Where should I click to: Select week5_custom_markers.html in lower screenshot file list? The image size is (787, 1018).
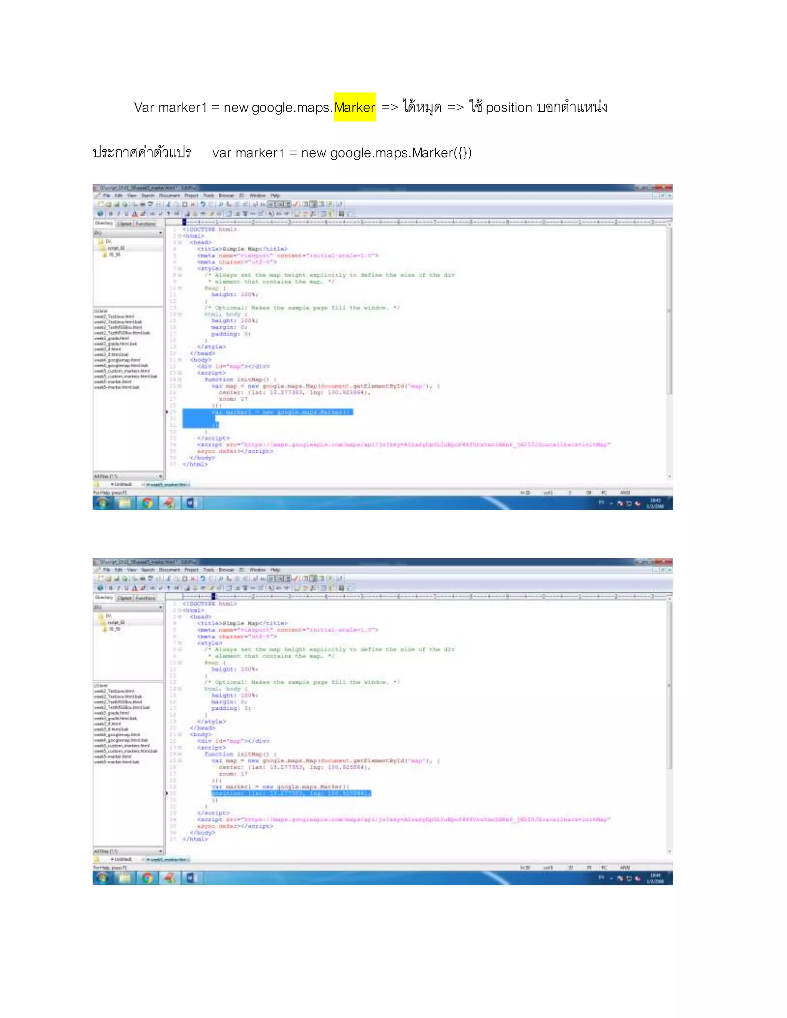(122, 746)
